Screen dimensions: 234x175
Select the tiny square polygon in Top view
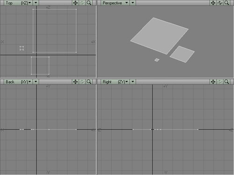[22, 48]
